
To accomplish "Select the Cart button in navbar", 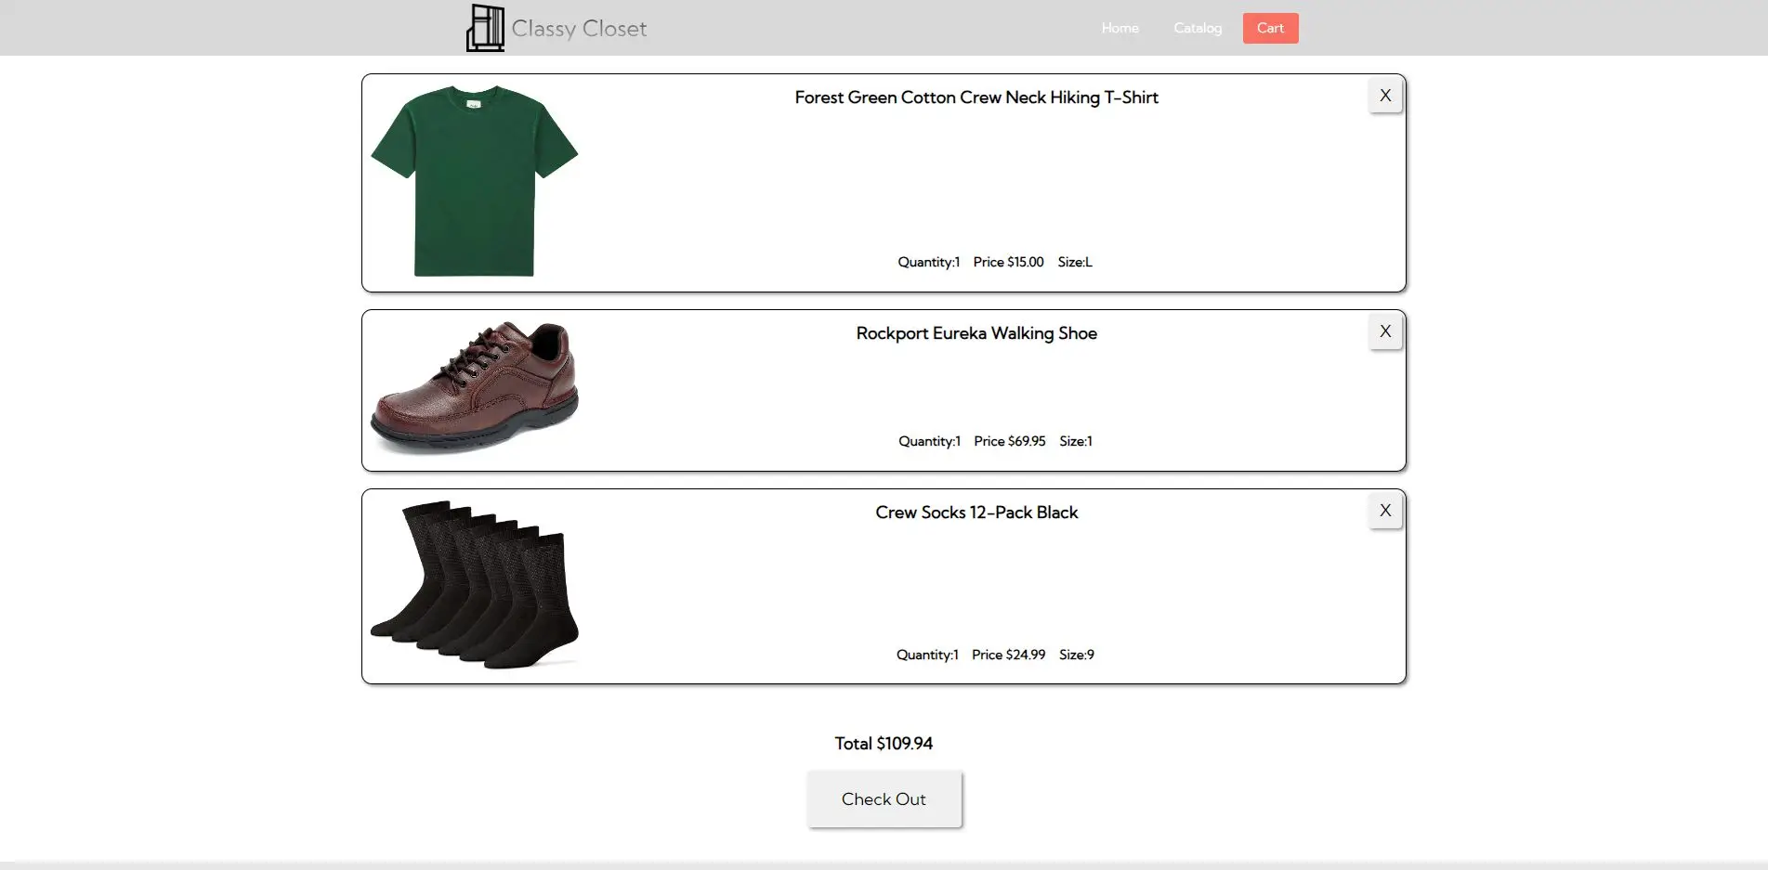I will (1270, 28).
